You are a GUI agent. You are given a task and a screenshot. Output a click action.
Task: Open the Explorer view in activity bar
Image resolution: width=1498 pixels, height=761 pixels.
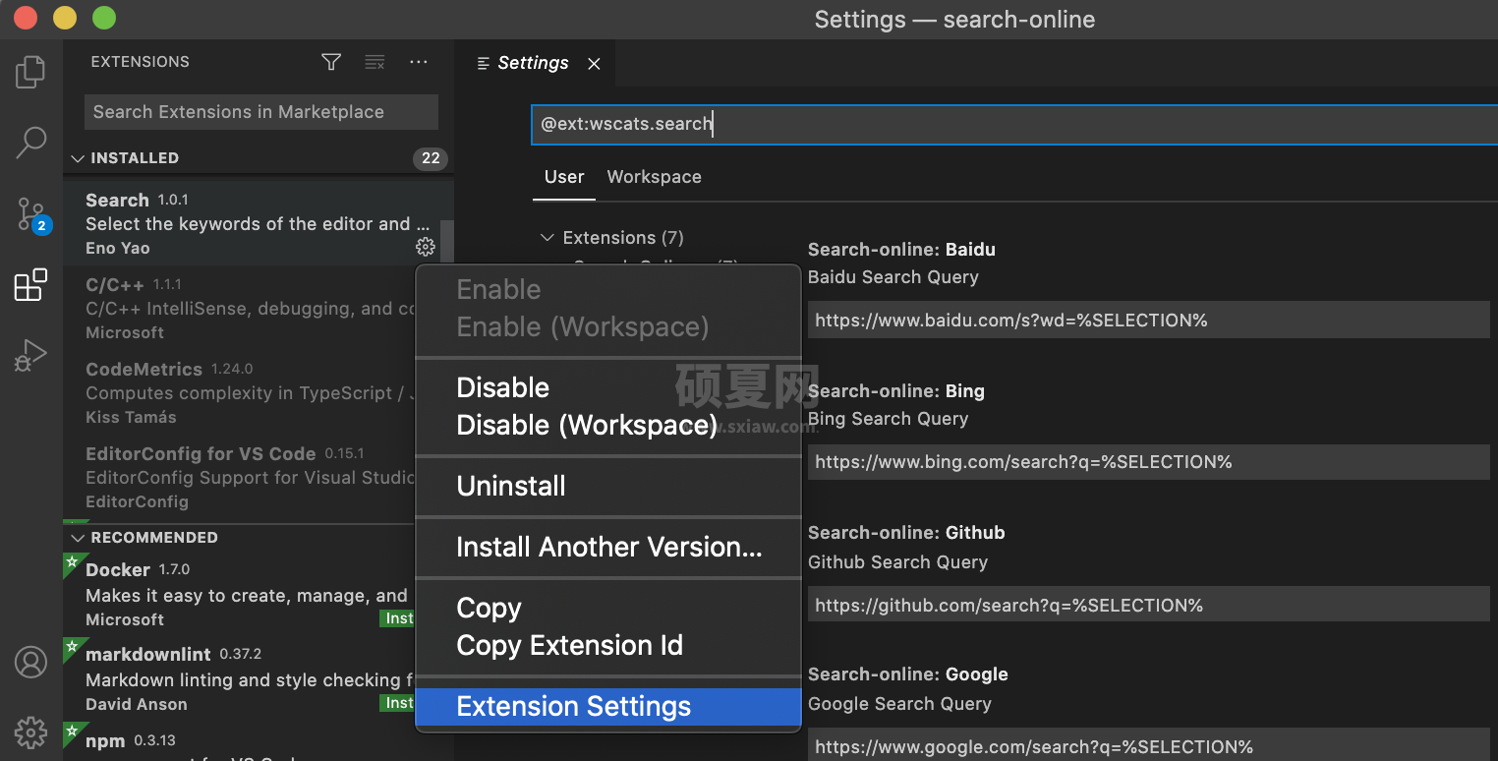(30, 71)
